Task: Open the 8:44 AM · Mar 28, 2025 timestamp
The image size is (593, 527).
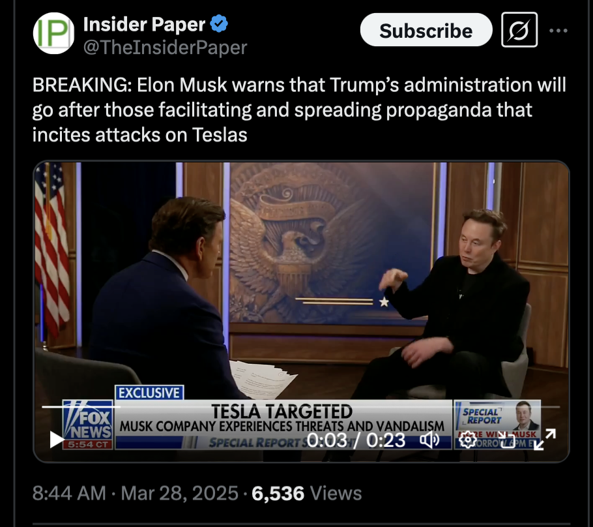Action: click(136, 493)
